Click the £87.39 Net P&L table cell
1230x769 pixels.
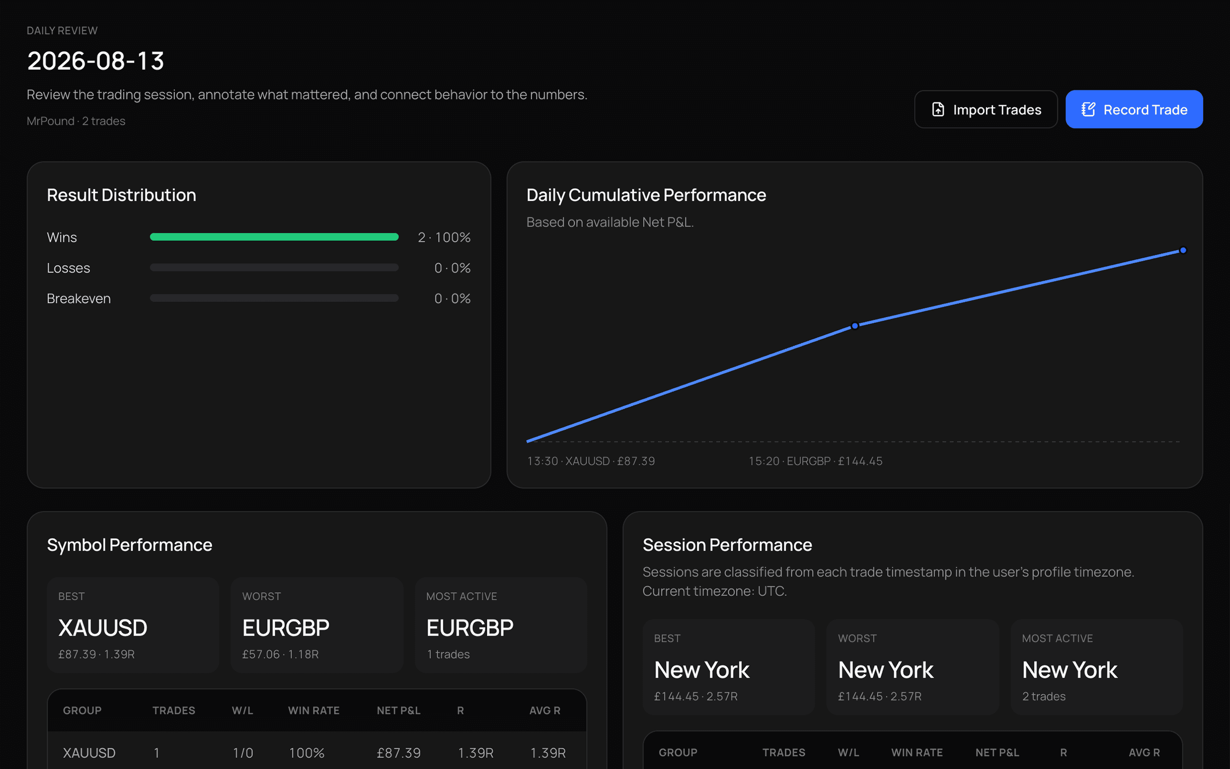[x=398, y=753]
